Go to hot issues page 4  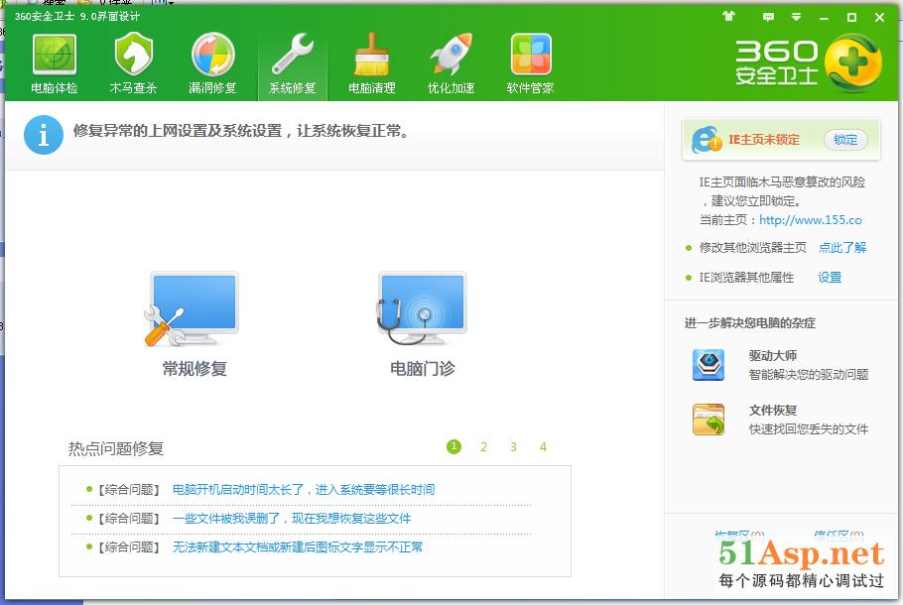543,446
